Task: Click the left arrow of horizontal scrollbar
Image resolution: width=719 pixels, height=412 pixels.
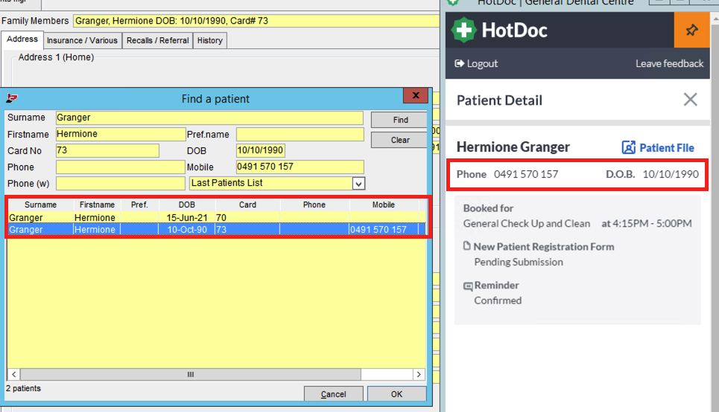Action: [13, 375]
